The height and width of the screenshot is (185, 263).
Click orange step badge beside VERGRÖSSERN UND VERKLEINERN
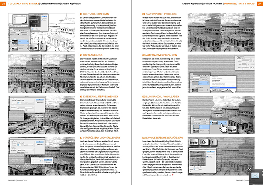pyautogui.click(x=81, y=138)
